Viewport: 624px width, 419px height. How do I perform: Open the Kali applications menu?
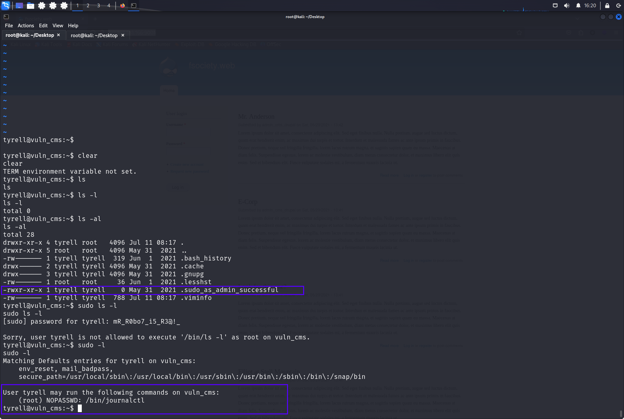pyautogui.click(x=6, y=5)
